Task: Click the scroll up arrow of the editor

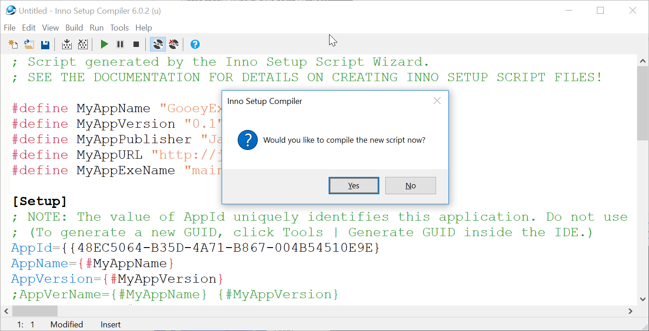Action: point(642,61)
